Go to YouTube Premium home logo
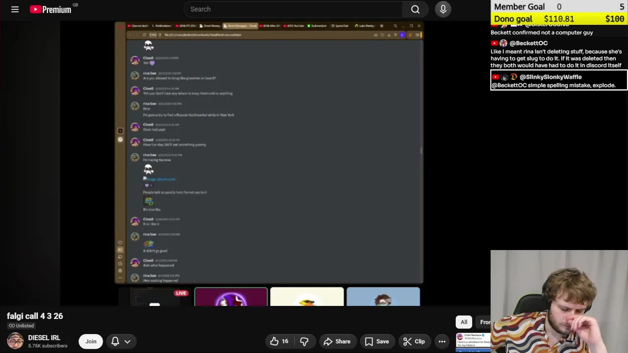 pyautogui.click(x=50, y=9)
